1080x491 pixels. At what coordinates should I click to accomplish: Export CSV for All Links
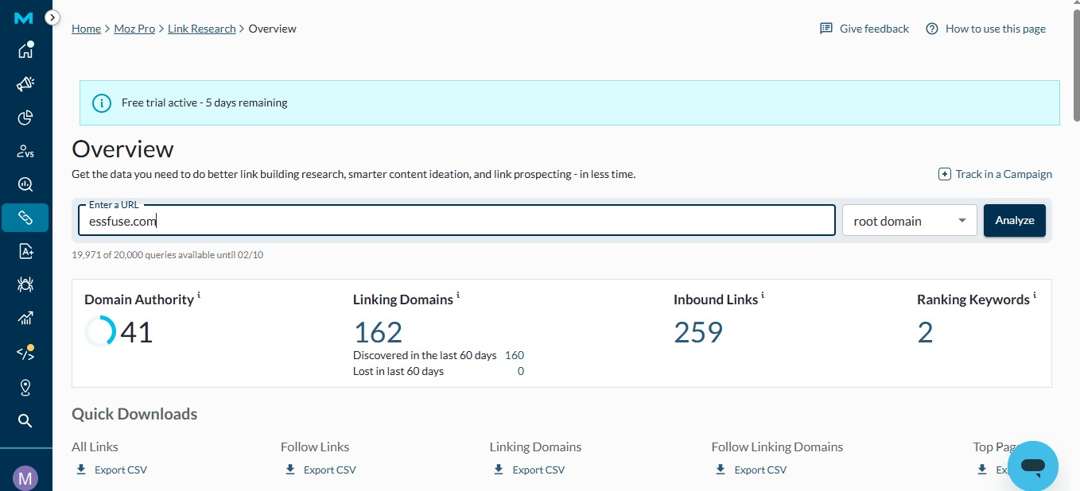[x=111, y=470]
